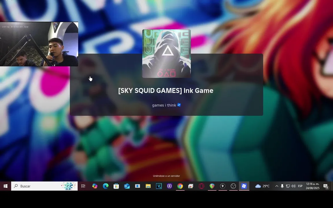Click the [SKY SQUID GAMES] Ink Game title
This screenshot has height=208, width=333.
[166, 91]
